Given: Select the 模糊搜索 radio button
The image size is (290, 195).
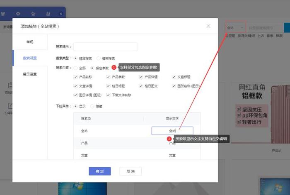Looking at the screenshot, I should [99, 58].
